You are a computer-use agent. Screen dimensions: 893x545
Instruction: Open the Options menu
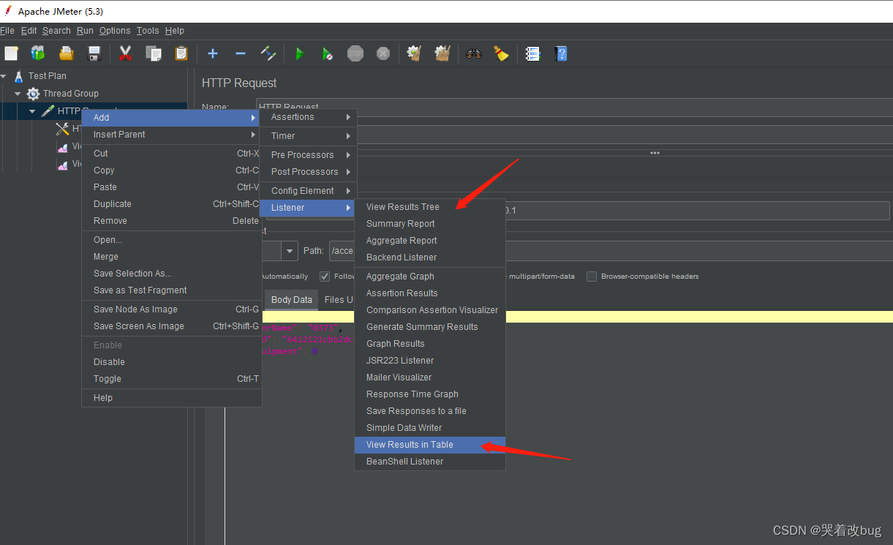(x=115, y=31)
